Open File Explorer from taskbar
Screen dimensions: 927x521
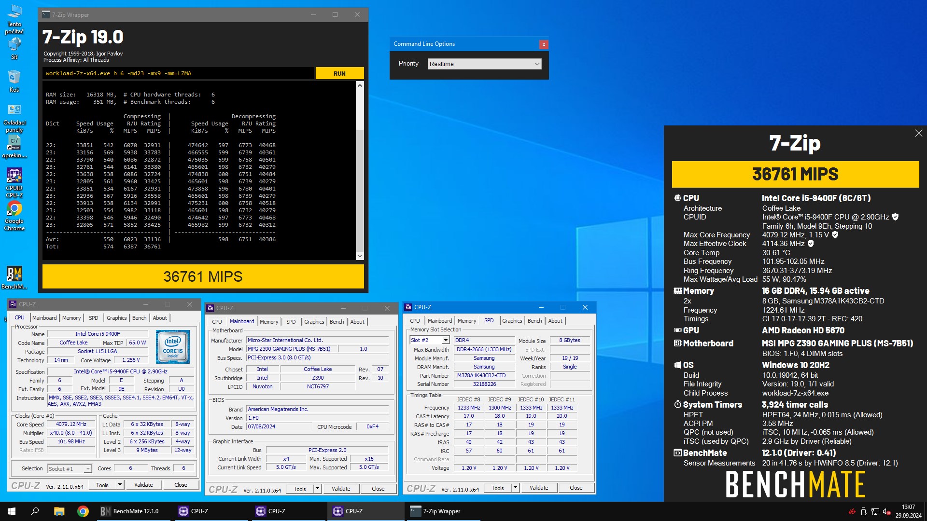tap(59, 511)
